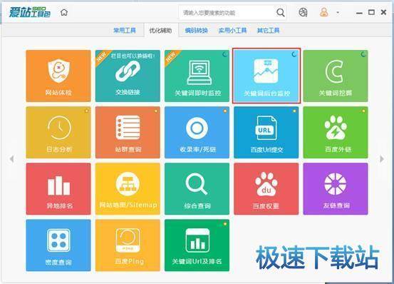
Task: Open the 友链查询 tile
Action: (336, 189)
